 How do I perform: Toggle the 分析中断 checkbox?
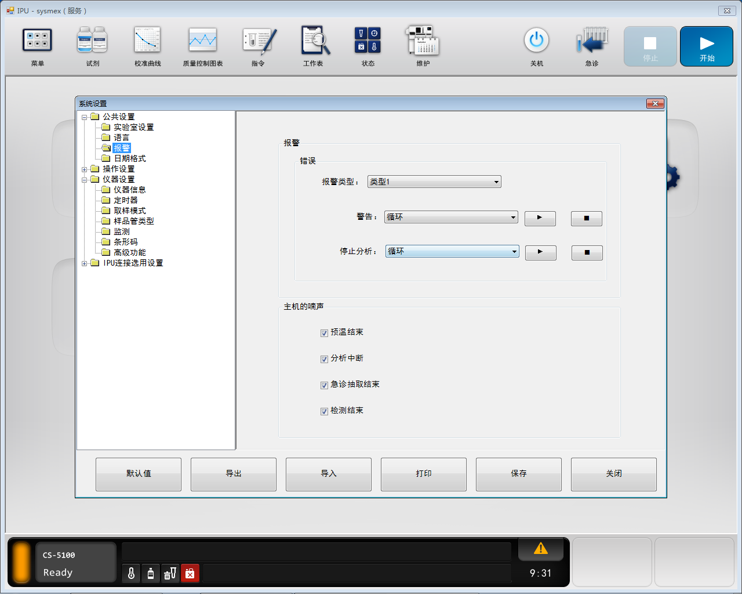tap(325, 359)
